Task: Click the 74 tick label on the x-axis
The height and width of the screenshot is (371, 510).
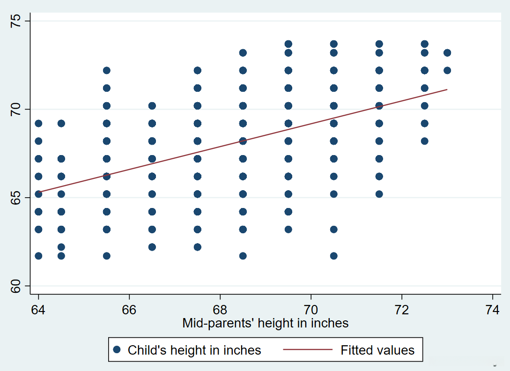Action: click(x=493, y=309)
